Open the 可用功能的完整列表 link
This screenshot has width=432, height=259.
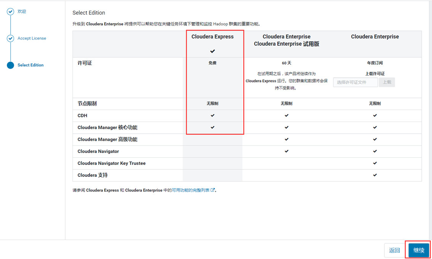(191, 190)
